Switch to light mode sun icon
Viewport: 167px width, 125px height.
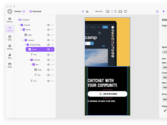point(83,11)
